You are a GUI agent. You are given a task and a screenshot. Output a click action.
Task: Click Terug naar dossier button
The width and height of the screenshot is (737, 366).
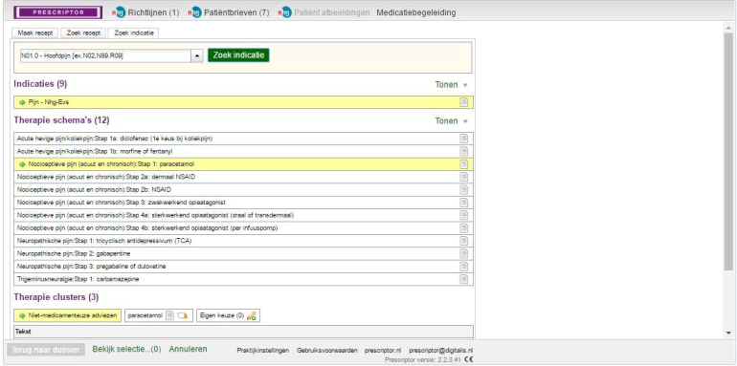[x=46, y=350]
